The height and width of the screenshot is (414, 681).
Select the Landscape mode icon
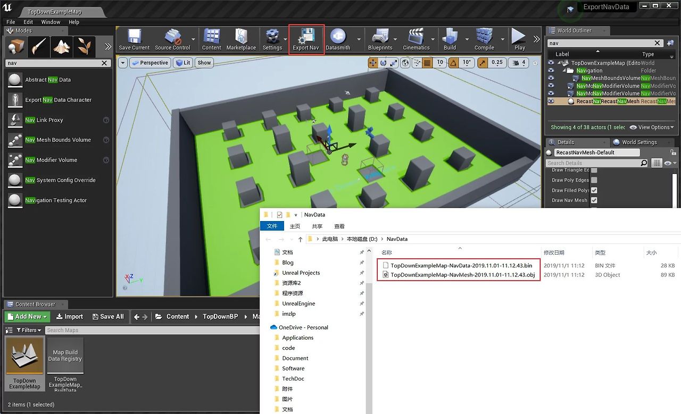[x=61, y=47]
